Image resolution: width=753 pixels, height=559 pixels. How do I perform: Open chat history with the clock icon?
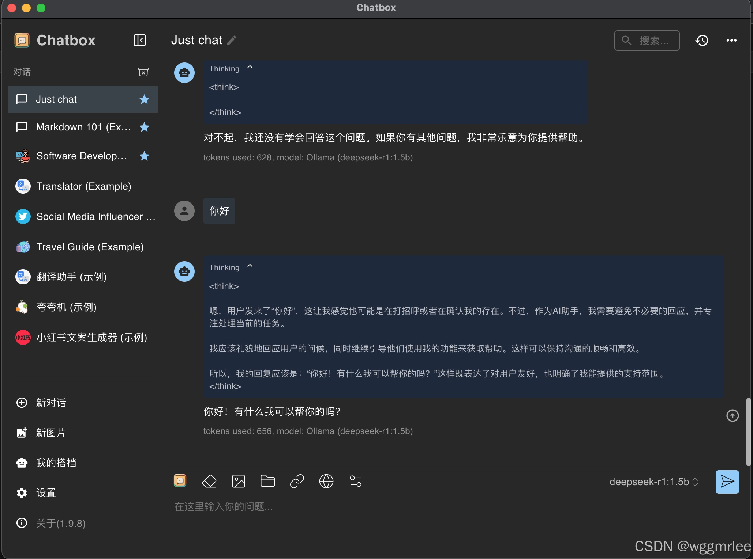click(x=702, y=40)
